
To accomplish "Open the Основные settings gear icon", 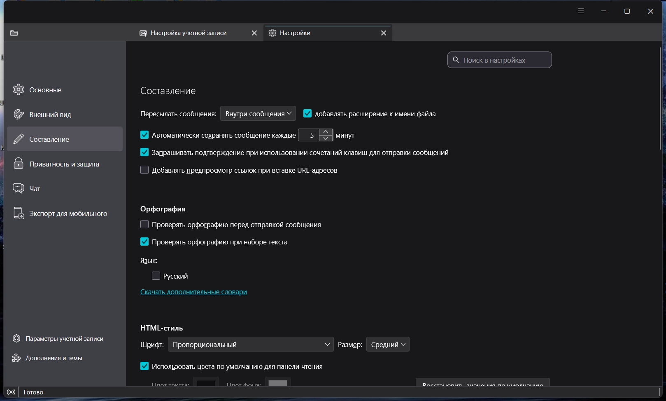I will coord(19,89).
